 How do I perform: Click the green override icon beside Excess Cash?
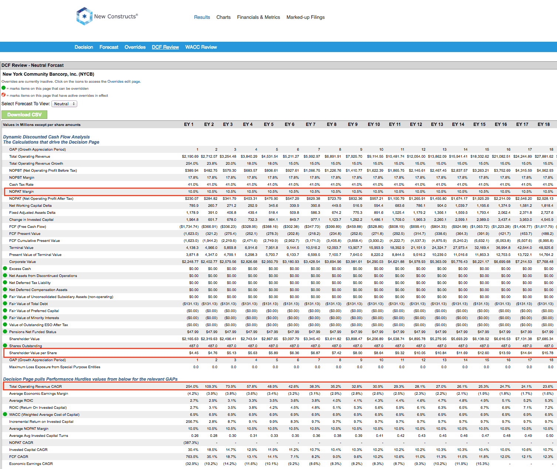click(5, 268)
